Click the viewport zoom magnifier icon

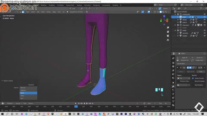point(168,28)
